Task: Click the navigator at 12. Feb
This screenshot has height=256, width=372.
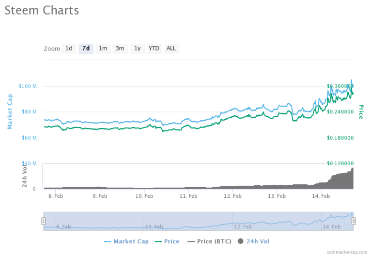Action: (x=243, y=226)
